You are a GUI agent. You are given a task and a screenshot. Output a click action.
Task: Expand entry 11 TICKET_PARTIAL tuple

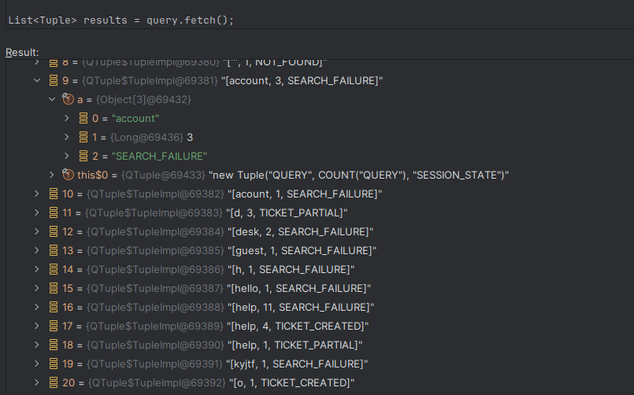point(37,212)
